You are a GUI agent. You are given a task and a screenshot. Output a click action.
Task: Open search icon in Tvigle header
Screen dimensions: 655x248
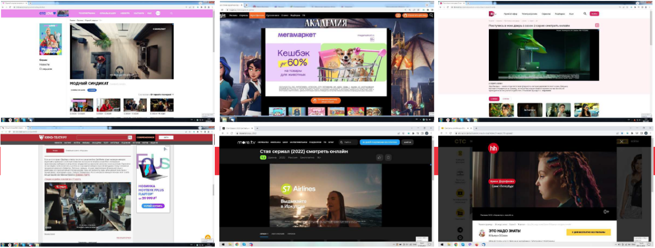432,15
